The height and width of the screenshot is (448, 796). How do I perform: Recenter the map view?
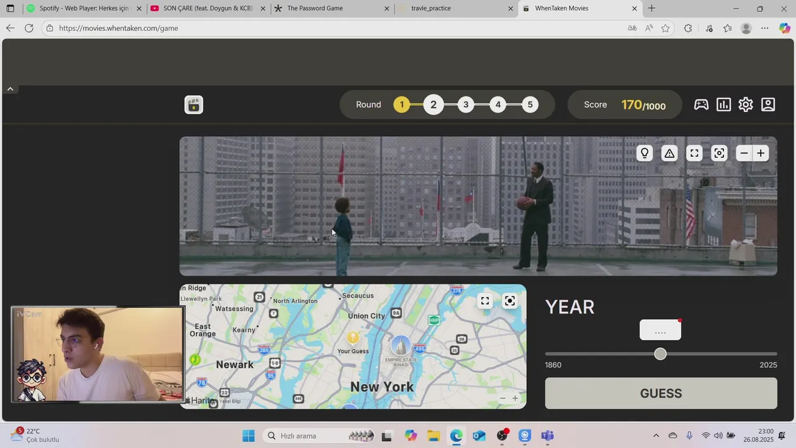click(x=510, y=301)
